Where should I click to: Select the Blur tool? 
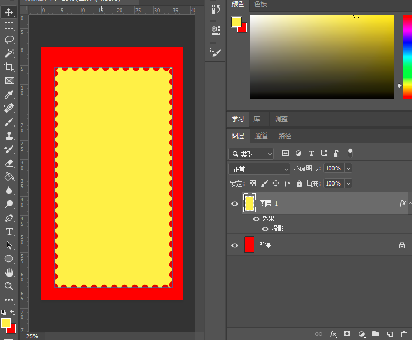(x=9, y=190)
